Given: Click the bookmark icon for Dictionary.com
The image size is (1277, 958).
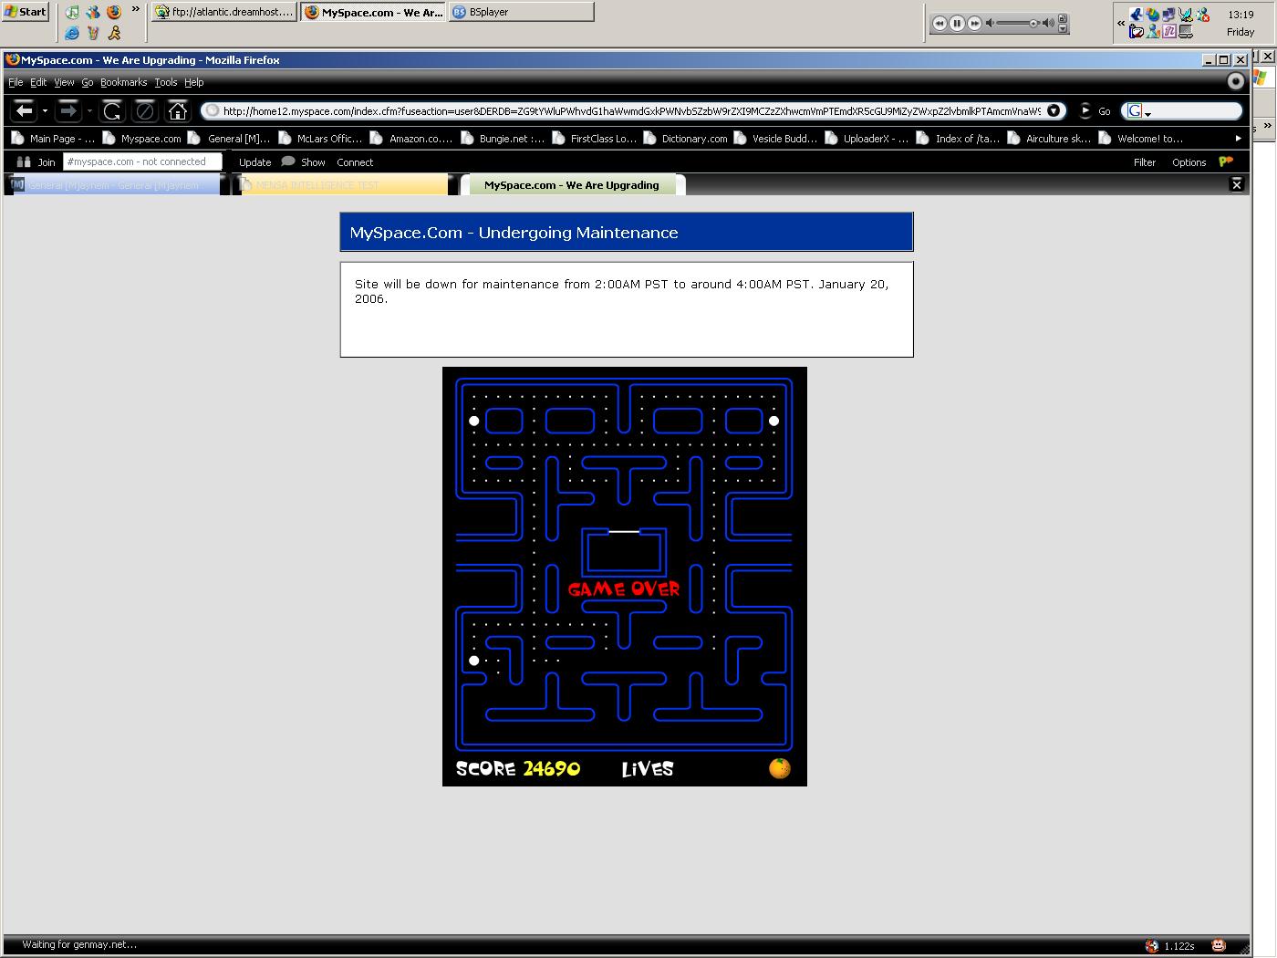Looking at the screenshot, I should 649,139.
